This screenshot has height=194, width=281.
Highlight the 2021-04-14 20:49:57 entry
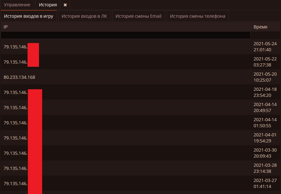(265, 107)
